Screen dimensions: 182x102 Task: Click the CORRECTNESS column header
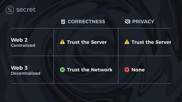86,21
